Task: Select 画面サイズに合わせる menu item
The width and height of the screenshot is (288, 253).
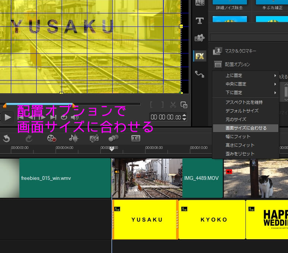Action: (245, 128)
